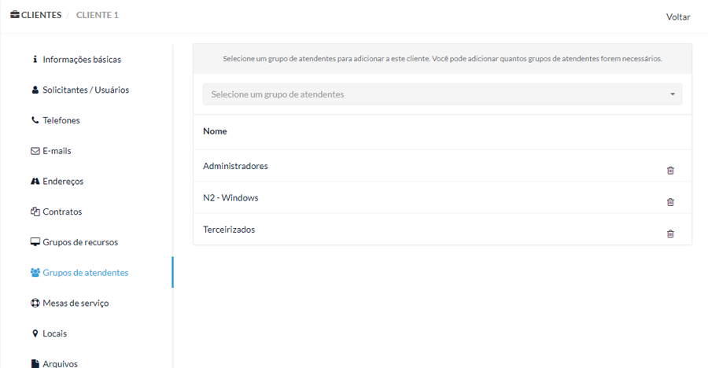Click the Voltar link
708x368 pixels.
point(678,17)
